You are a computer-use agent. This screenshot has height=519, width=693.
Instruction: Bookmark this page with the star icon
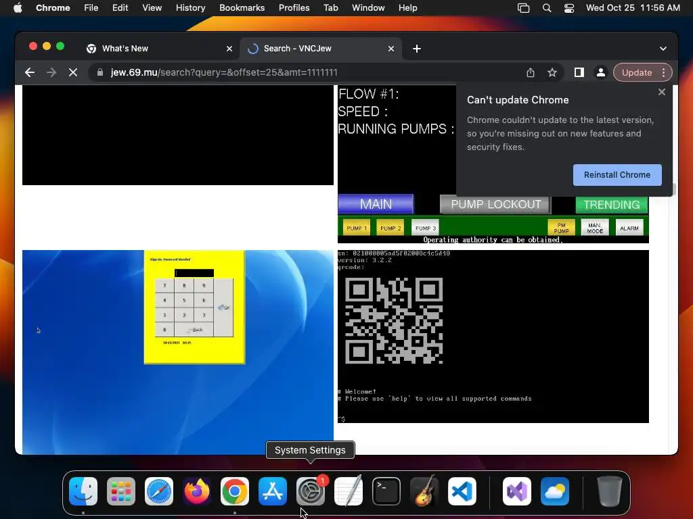click(x=552, y=72)
